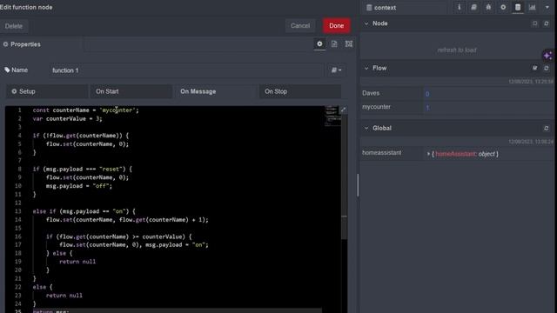Click the Daves value 0
This screenshot has width=557, height=313.
[427, 94]
